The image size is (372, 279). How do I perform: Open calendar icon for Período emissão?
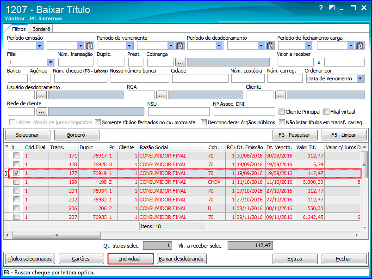[x=89, y=45]
